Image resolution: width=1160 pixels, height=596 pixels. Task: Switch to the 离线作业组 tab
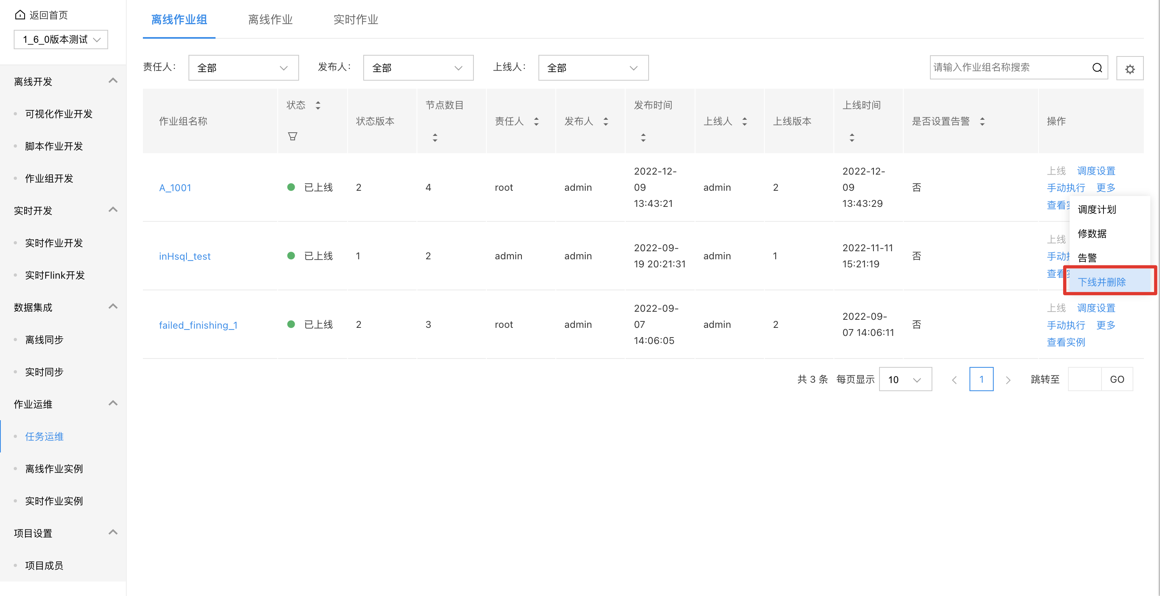point(179,20)
